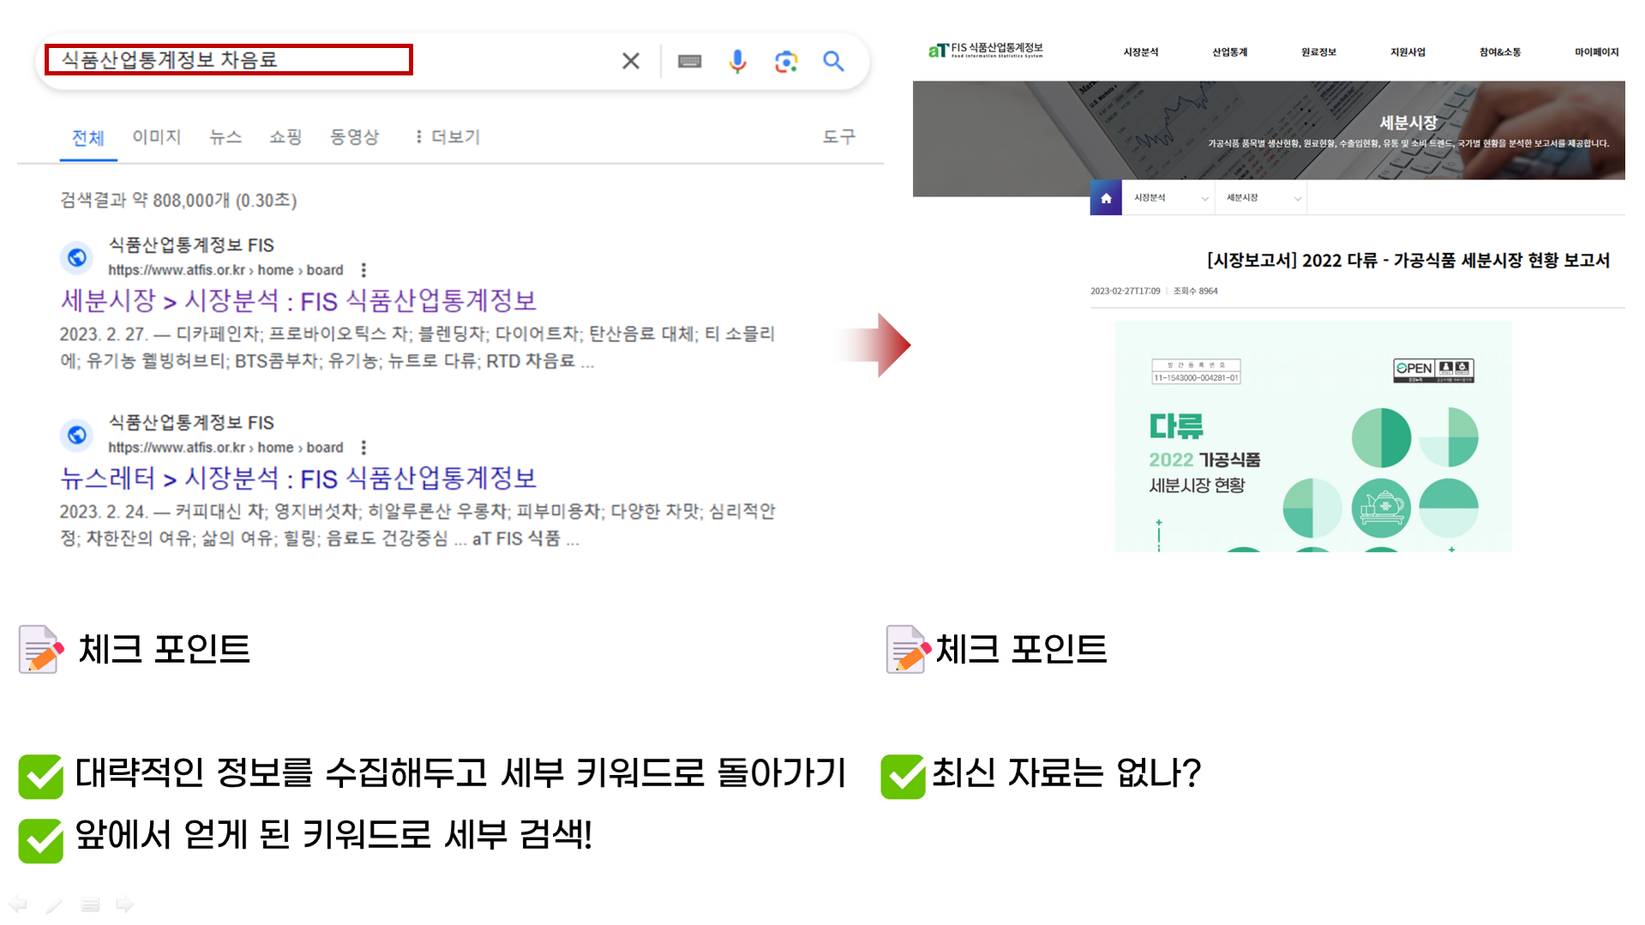Click the globe favicon beside the first result
Screen dimensions: 1645x925
(x=76, y=257)
